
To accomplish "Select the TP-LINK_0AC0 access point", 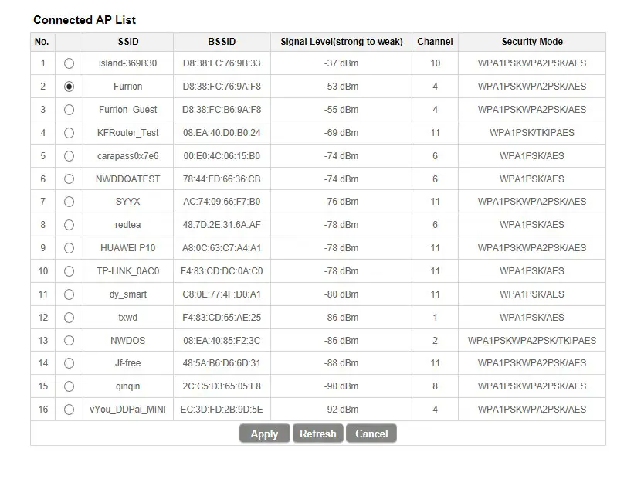I will pos(69,271).
